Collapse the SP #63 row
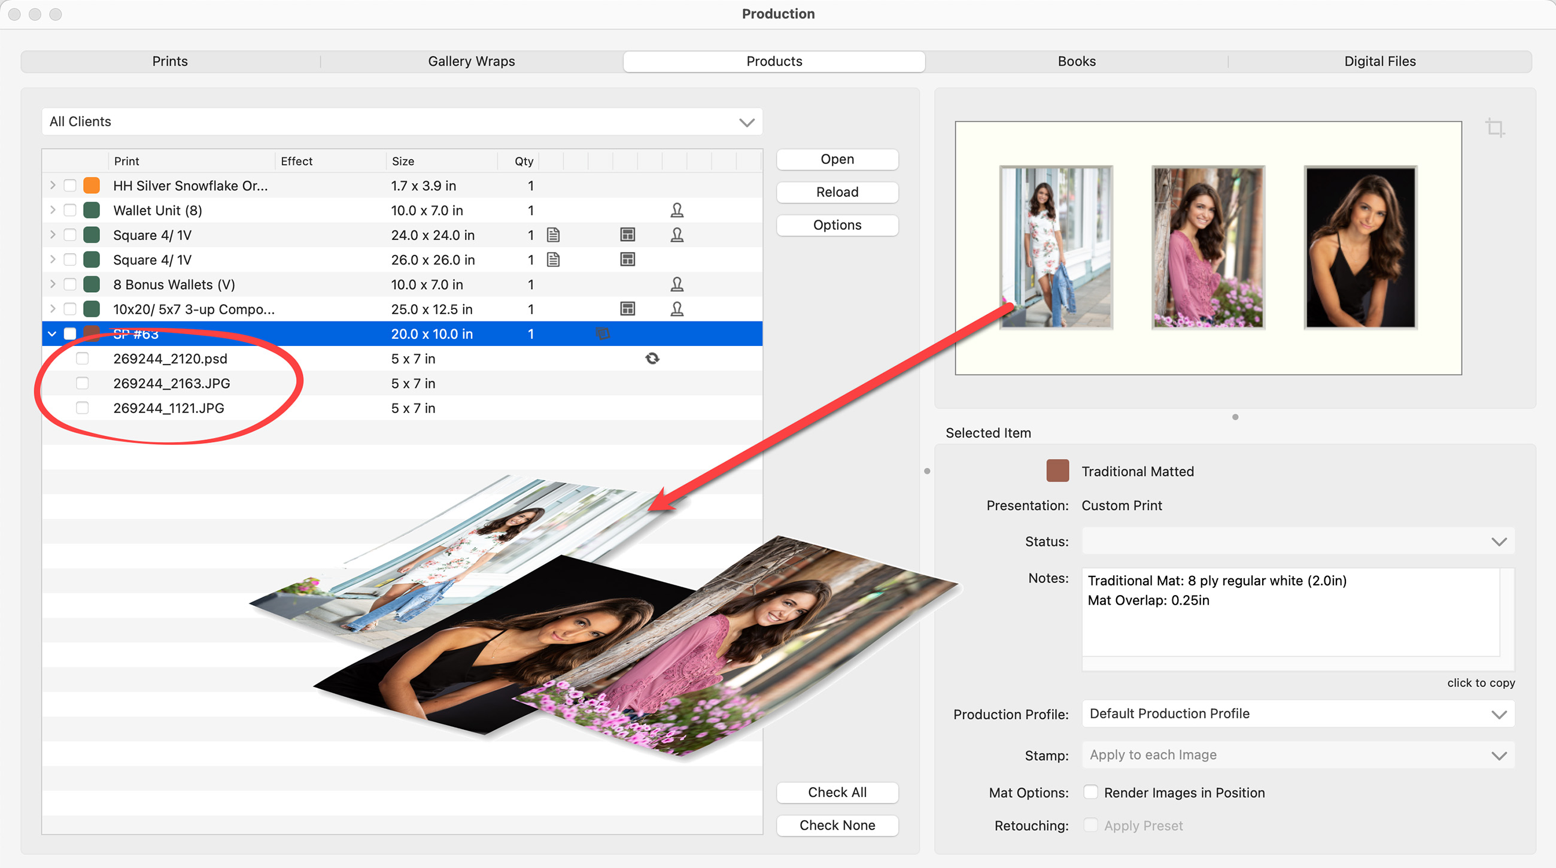1556x868 pixels. (x=52, y=334)
